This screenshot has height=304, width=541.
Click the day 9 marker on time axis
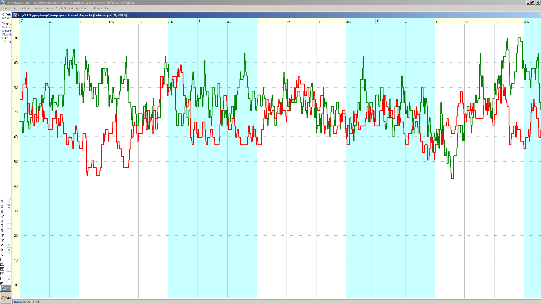(378, 21)
